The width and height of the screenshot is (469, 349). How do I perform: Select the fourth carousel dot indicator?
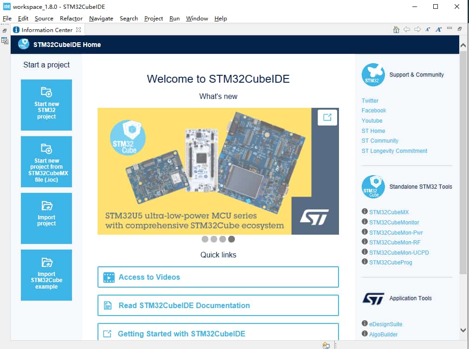231,239
